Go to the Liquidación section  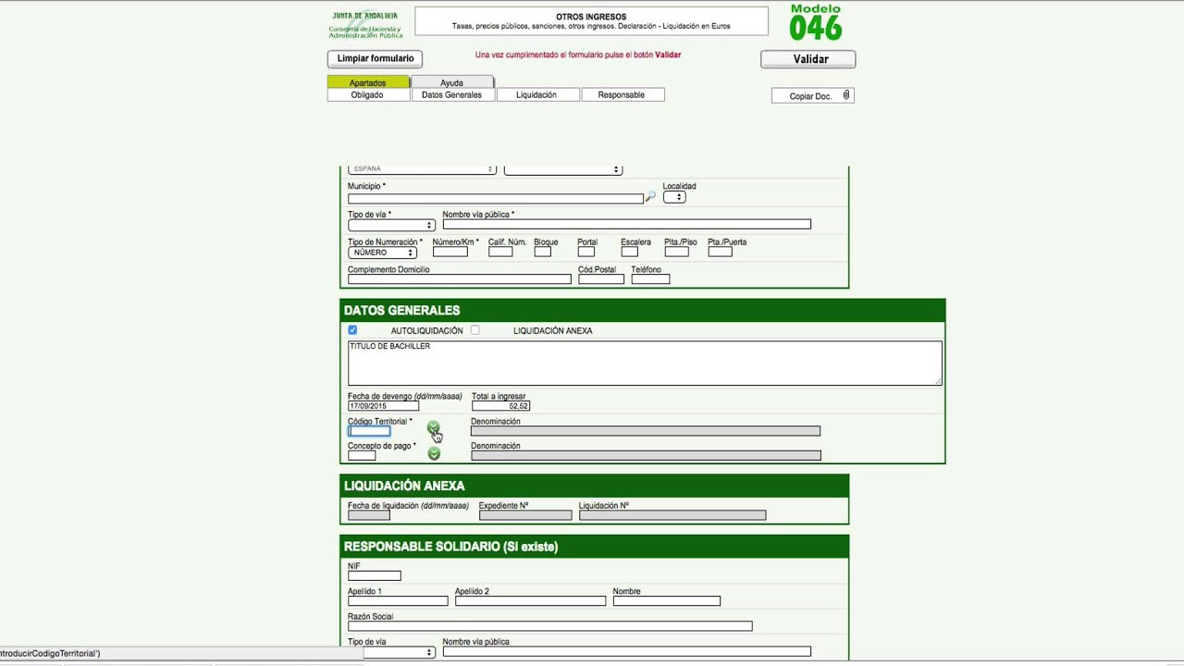pos(536,94)
